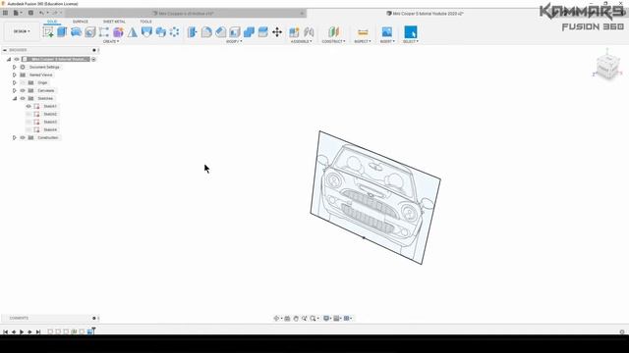Viewport: 629px width, 353px height.
Task: Select the Revolve tool
Action: tap(76, 32)
